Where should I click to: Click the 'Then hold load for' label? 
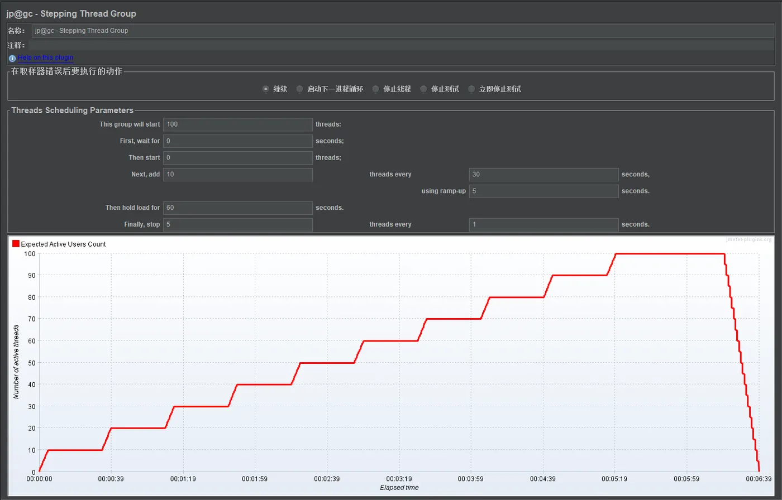pos(133,208)
